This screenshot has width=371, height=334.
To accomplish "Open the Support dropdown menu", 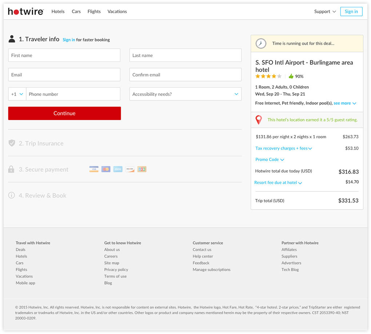I will click(325, 12).
